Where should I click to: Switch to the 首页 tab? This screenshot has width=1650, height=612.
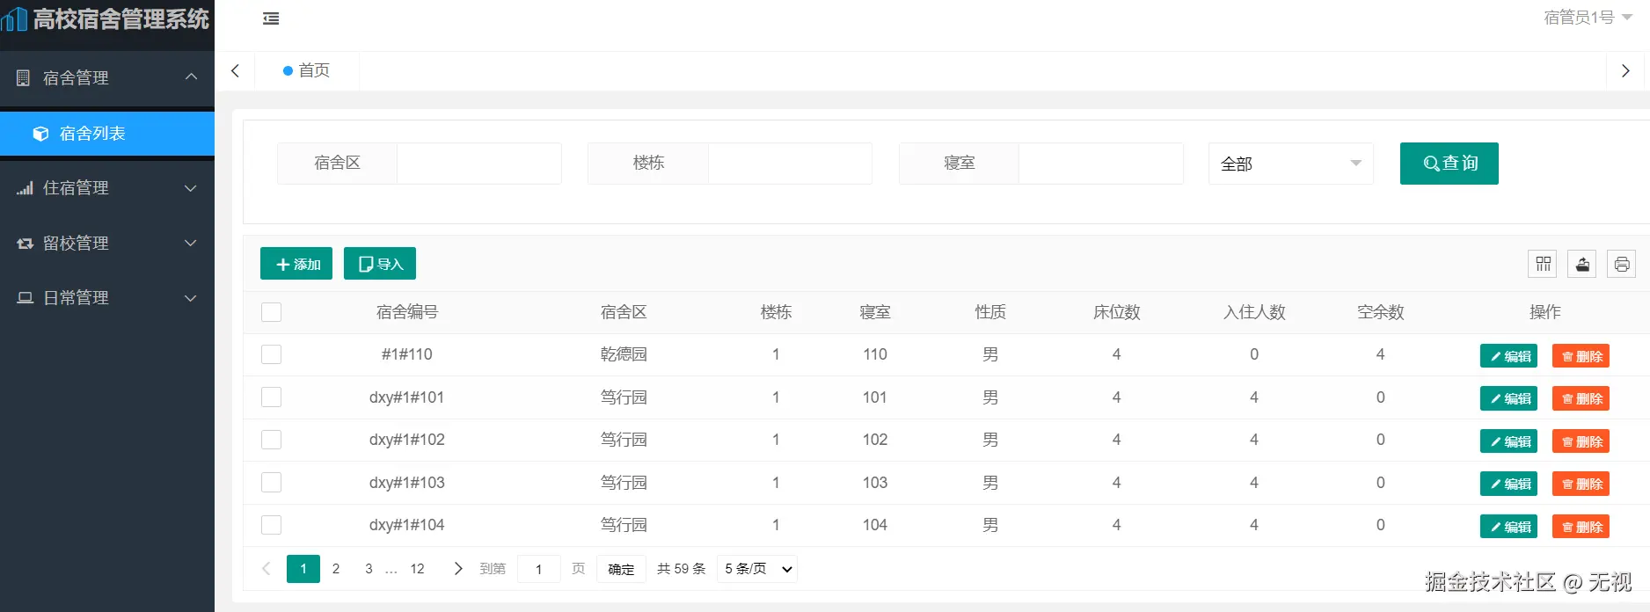coord(307,70)
